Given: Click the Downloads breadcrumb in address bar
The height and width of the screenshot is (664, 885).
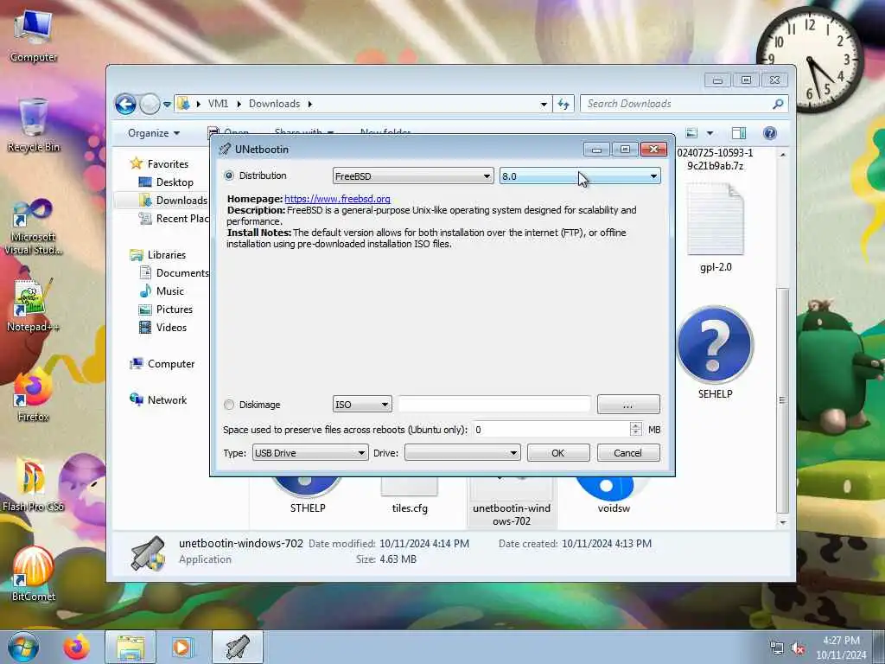Looking at the screenshot, I should [x=274, y=104].
